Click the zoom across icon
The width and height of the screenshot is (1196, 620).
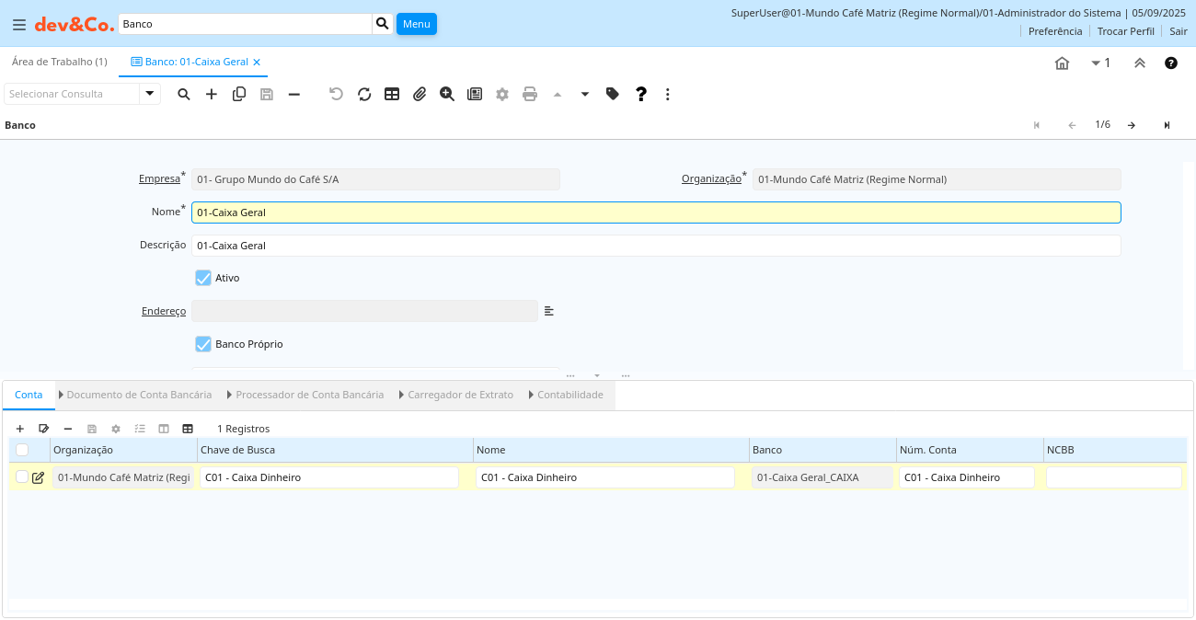pyautogui.click(x=447, y=94)
